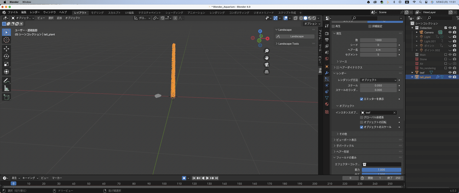
Task: Select the Move tool
Action: pyautogui.click(x=7, y=49)
